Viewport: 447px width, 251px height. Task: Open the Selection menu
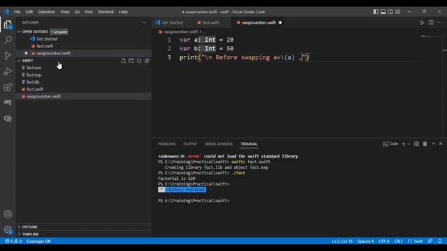(x=47, y=12)
